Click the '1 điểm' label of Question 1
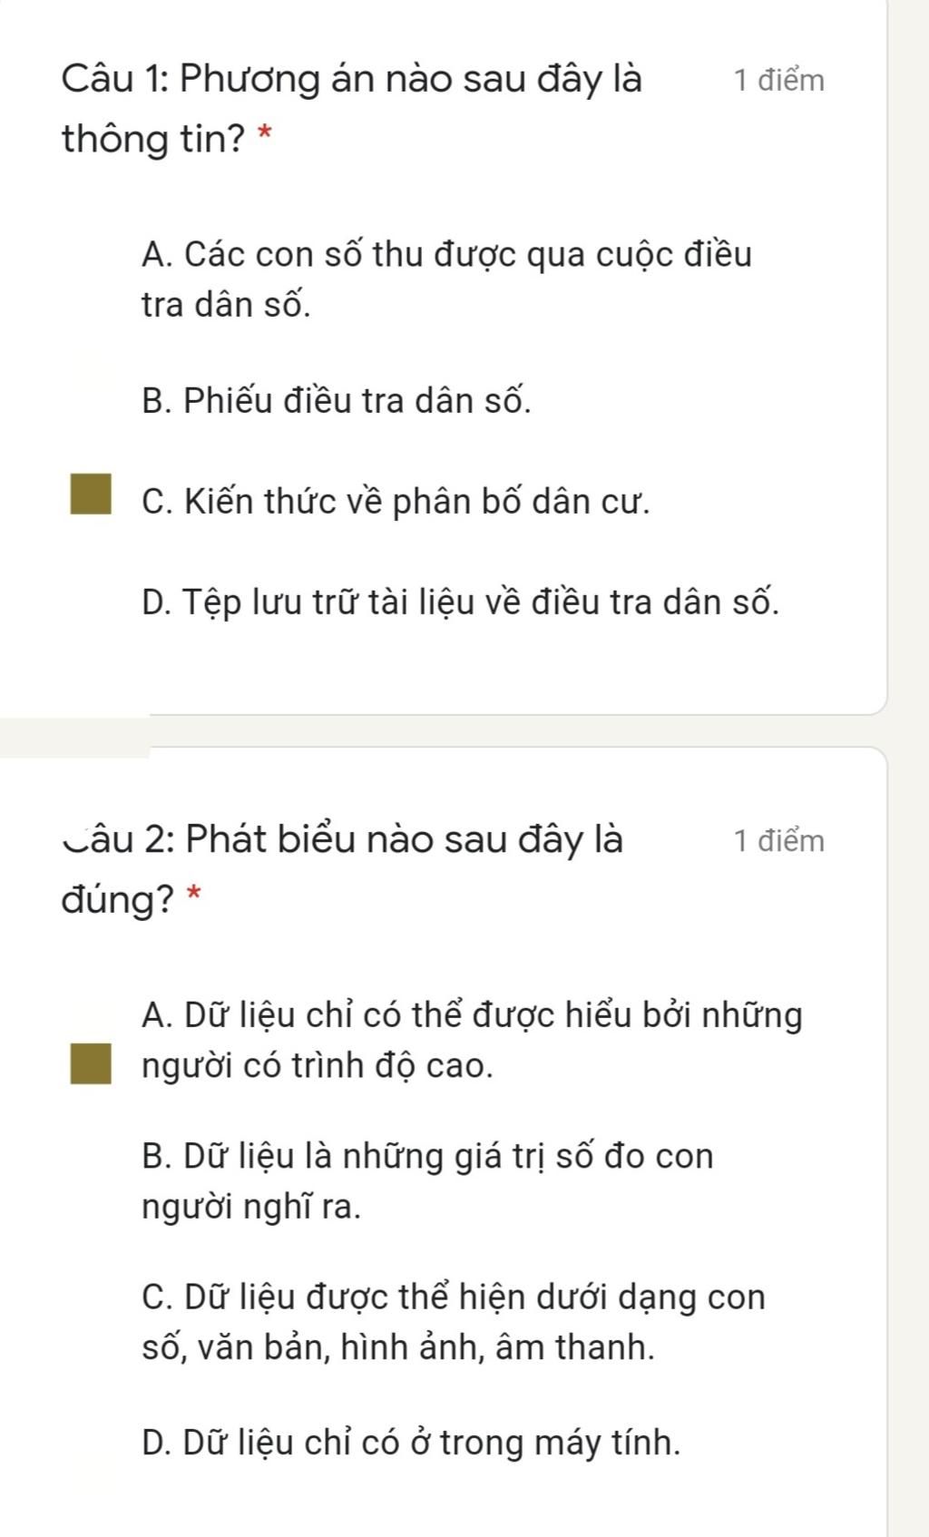This screenshot has height=1537, width=929. click(x=779, y=81)
